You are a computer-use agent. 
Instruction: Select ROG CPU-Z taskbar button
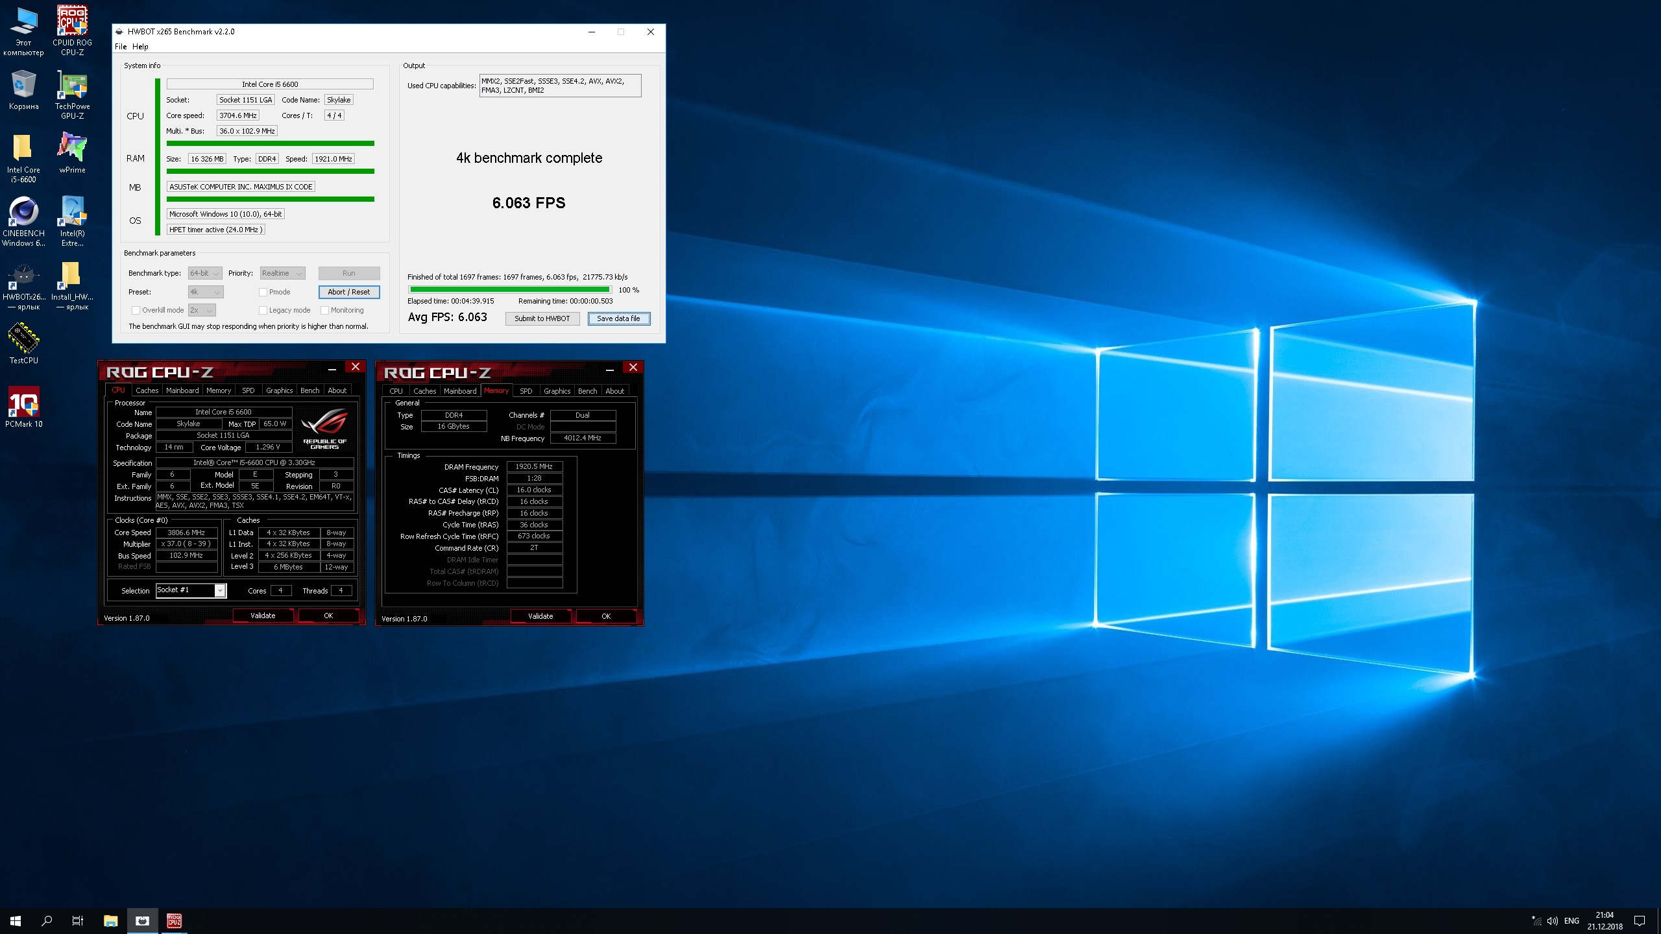pos(174,920)
